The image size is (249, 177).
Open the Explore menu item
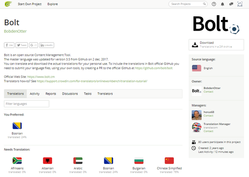coord(53,4)
